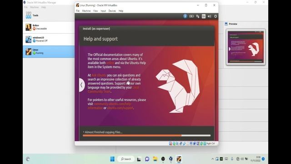This screenshot has height=164, width=291.
Task: Open File menu in the Linux VM window
Action: tap(78, 11)
